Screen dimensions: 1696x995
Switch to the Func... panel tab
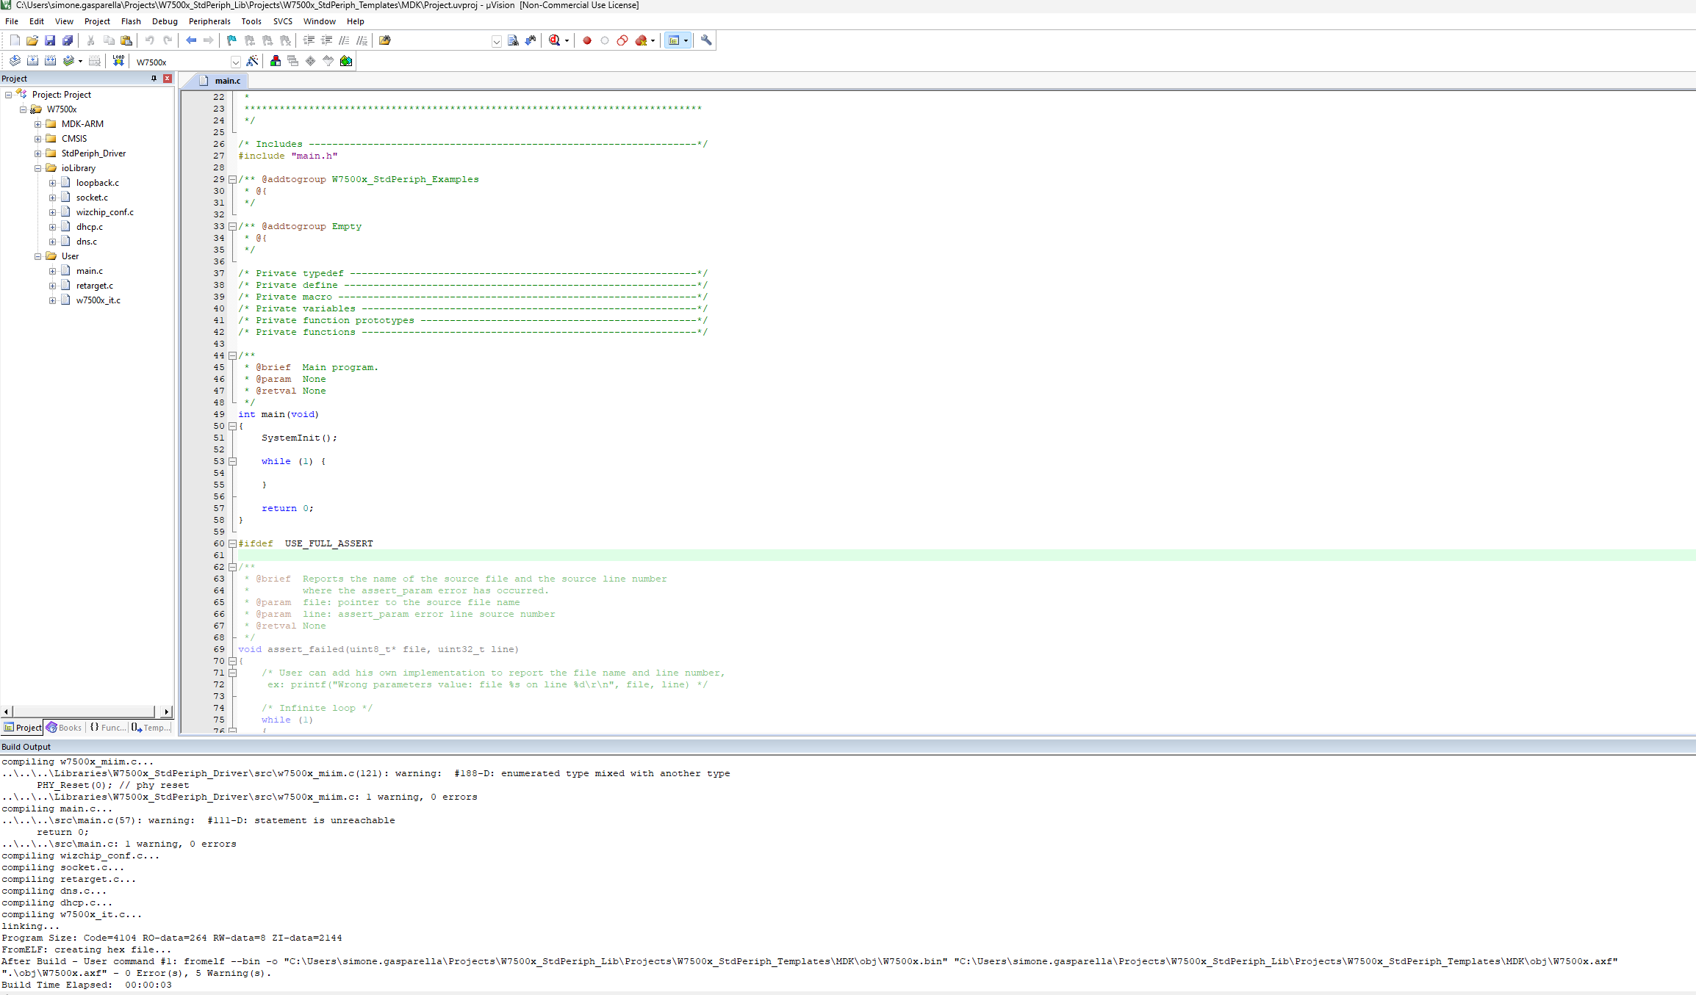108,728
